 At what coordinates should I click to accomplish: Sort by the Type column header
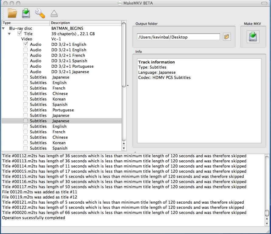[x=26, y=23]
